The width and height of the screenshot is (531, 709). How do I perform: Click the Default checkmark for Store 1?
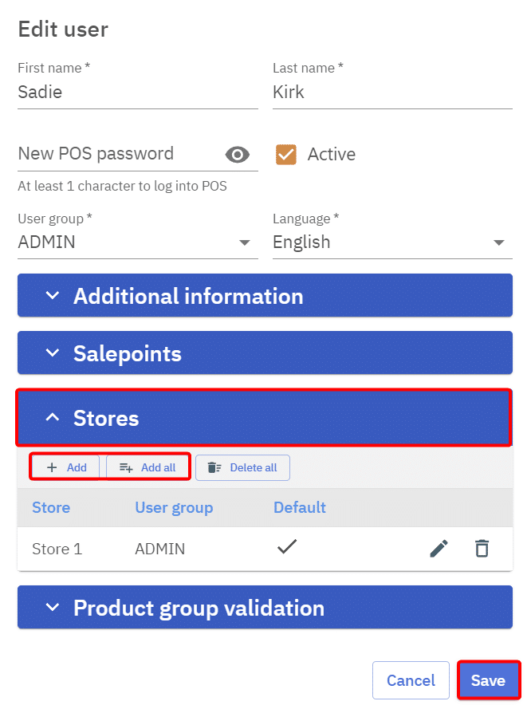point(286,547)
